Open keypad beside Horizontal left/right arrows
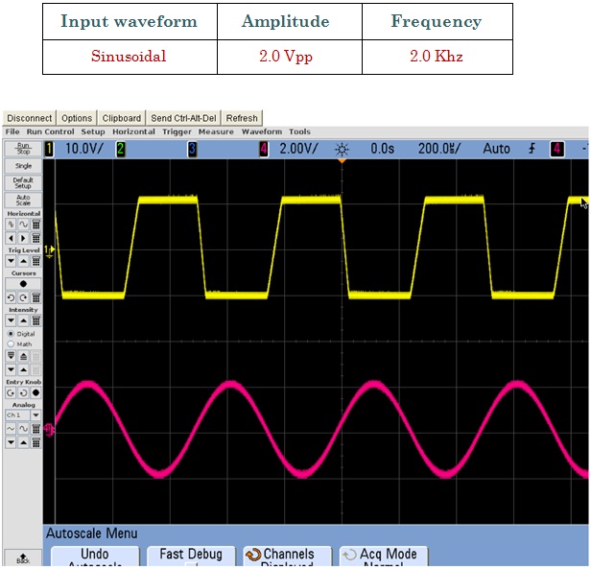 35,238
